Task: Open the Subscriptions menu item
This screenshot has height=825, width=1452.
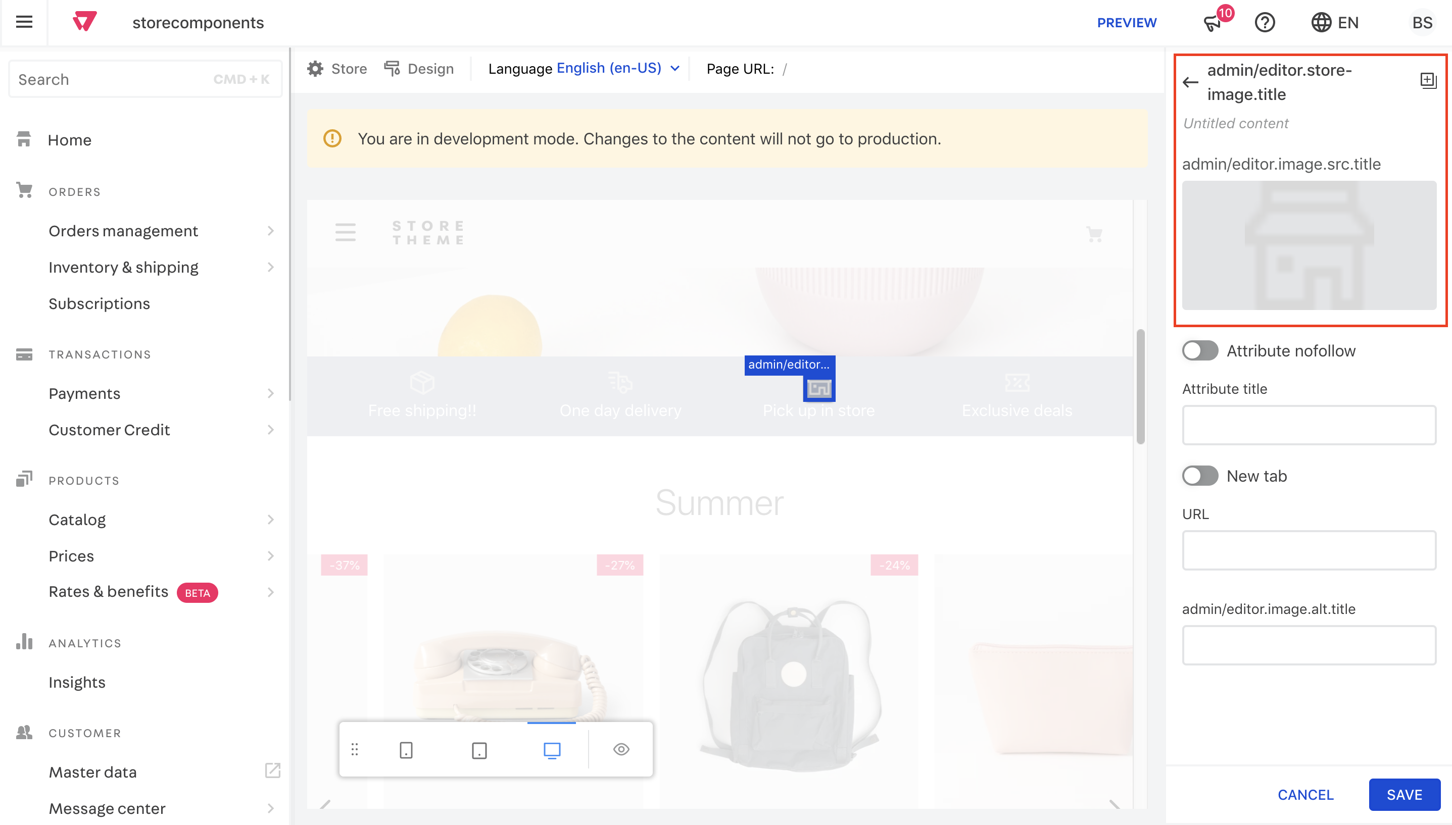Action: coord(99,304)
